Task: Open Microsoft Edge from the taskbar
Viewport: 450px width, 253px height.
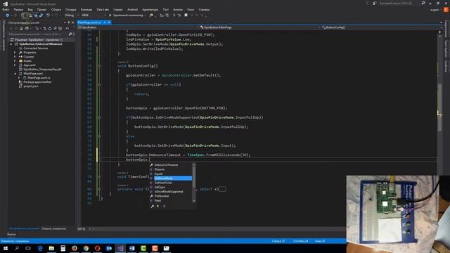Action: [x=40, y=248]
